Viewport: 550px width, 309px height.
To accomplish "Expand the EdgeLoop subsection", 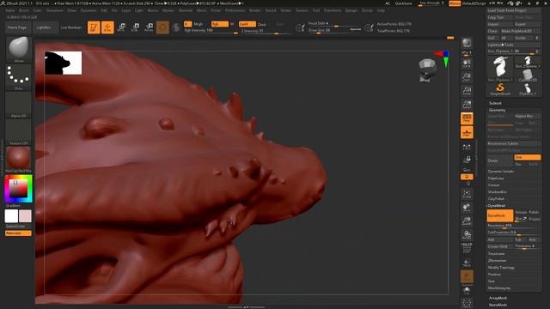I will [x=496, y=179].
